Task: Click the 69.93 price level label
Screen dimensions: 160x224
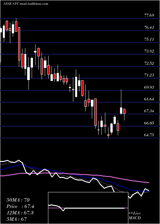Action: (x=149, y=87)
